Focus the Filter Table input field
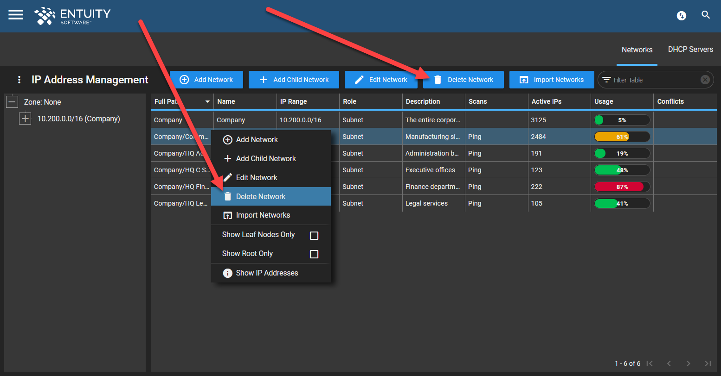The width and height of the screenshot is (721, 376). [655, 80]
